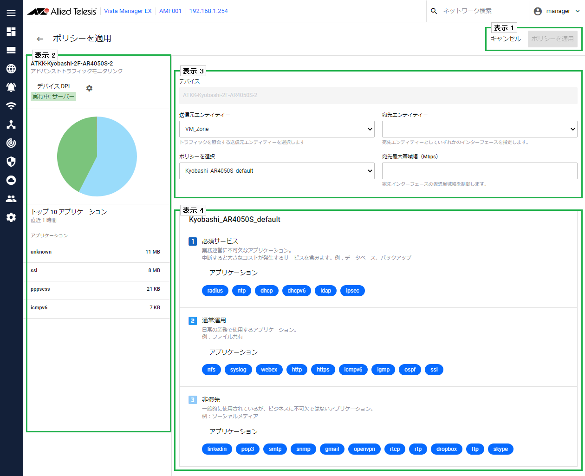585x476 pixels.
Task: Open the user management people icon
Action: [x=11, y=199]
